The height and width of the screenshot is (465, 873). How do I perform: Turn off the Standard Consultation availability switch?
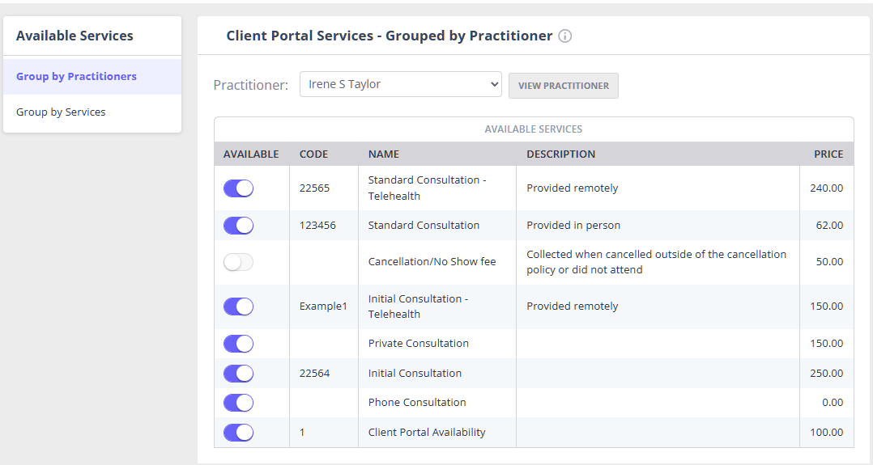point(238,226)
